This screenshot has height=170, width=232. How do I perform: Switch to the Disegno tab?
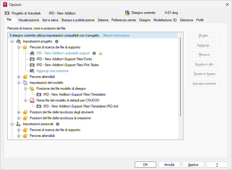pyautogui.click(x=145, y=20)
